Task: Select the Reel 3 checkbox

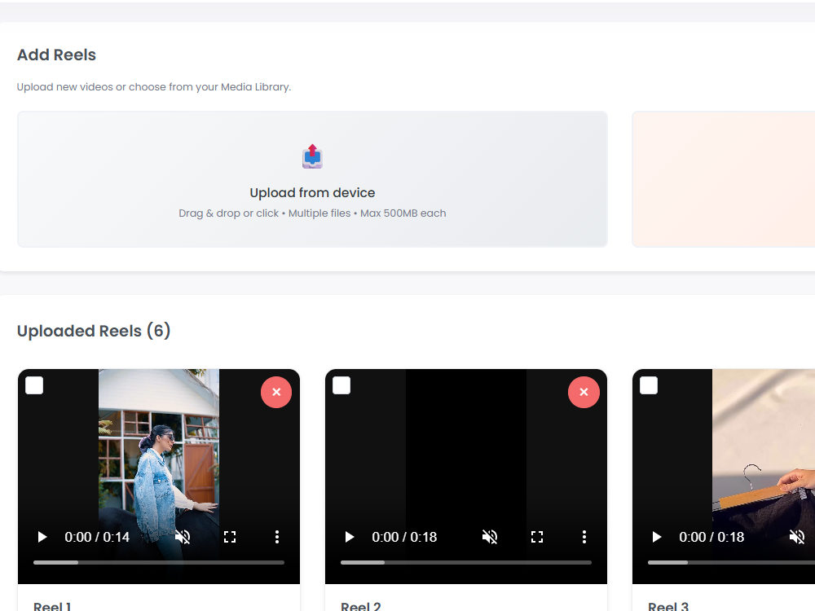Action: 649,385
